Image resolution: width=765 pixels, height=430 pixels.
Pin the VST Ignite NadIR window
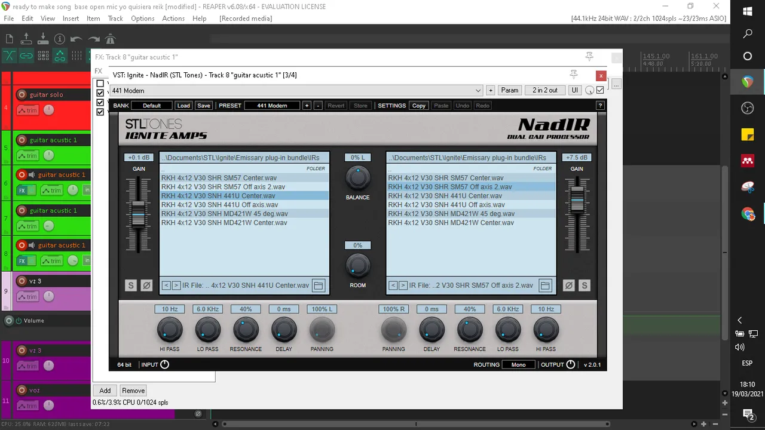574,75
